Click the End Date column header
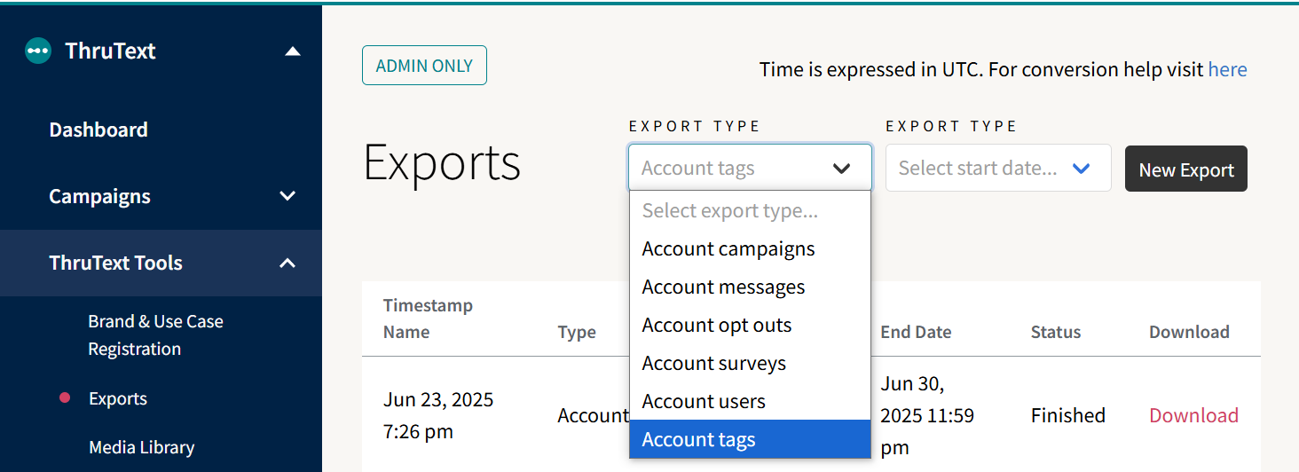Image resolution: width=1299 pixels, height=472 pixels. (916, 332)
